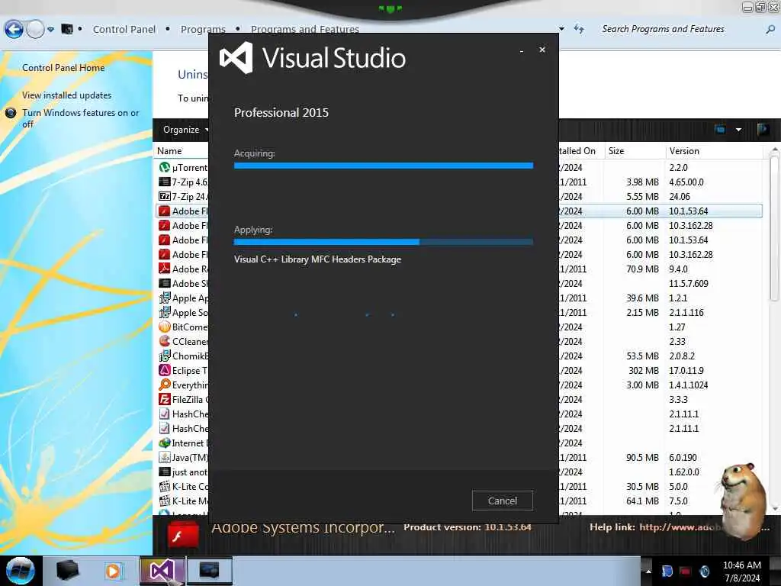Sort by the Version column header
This screenshot has height=586, width=781.
click(x=714, y=151)
